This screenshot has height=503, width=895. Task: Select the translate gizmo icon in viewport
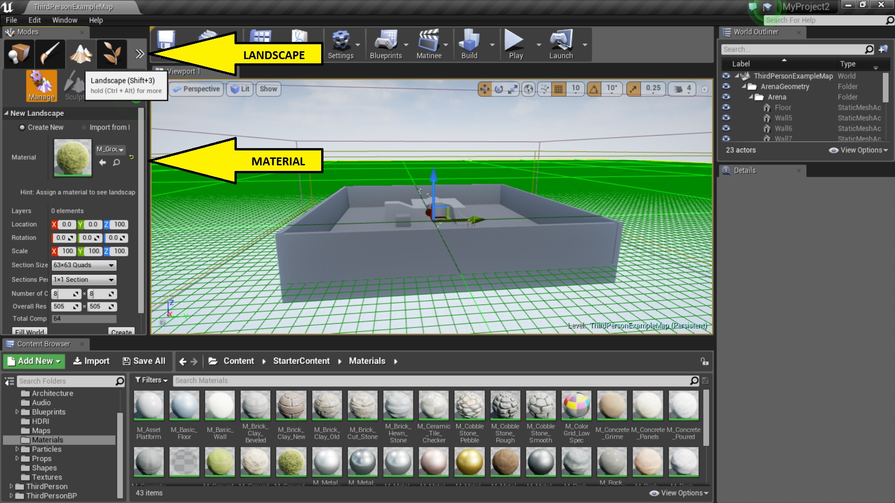485,89
